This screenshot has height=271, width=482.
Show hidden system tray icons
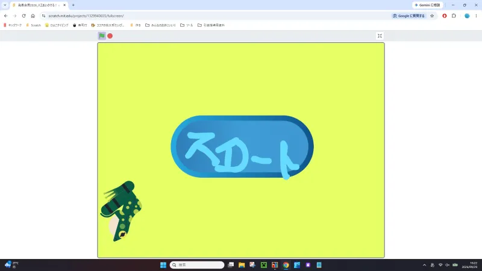pos(425,265)
